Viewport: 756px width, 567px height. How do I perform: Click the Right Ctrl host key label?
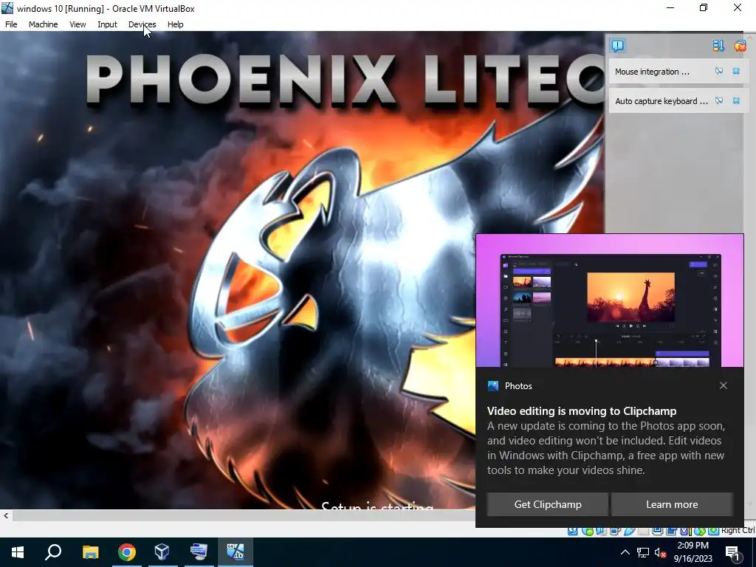(x=738, y=530)
